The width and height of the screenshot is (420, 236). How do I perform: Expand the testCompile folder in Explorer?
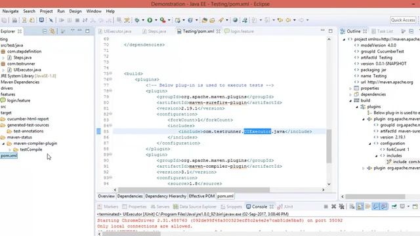(10, 149)
